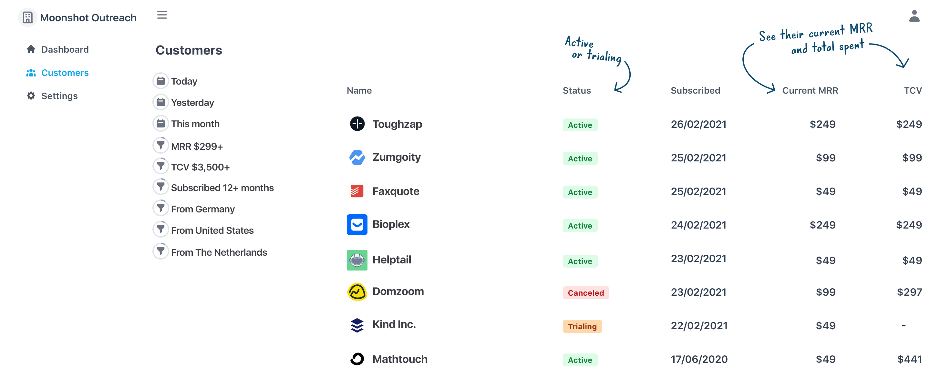Click the Domzoom company logo
This screenshot has width=930, height=368.
(357, 291)
